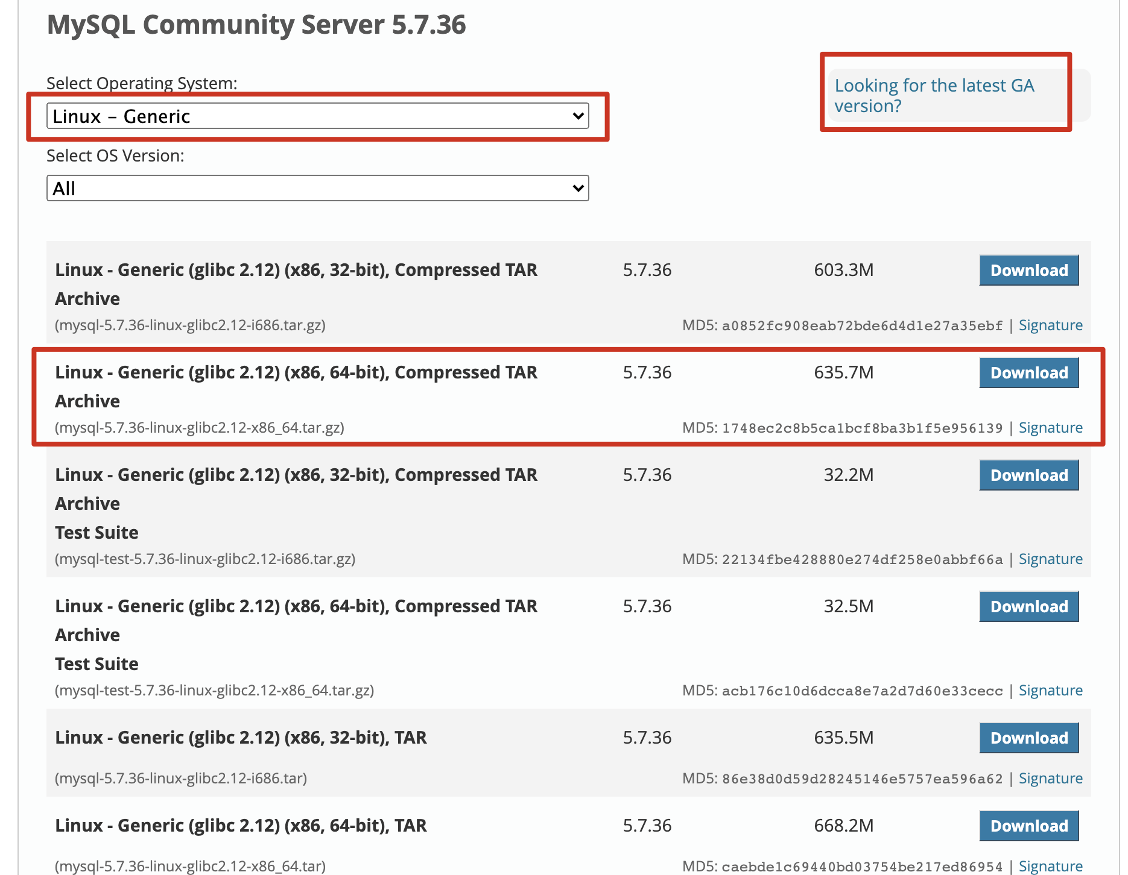Click filename (mysql-5.7.36-linux-glibc2.12-i686.tar.gz)
Screen dimensions: 1128x875
[190, 325]
